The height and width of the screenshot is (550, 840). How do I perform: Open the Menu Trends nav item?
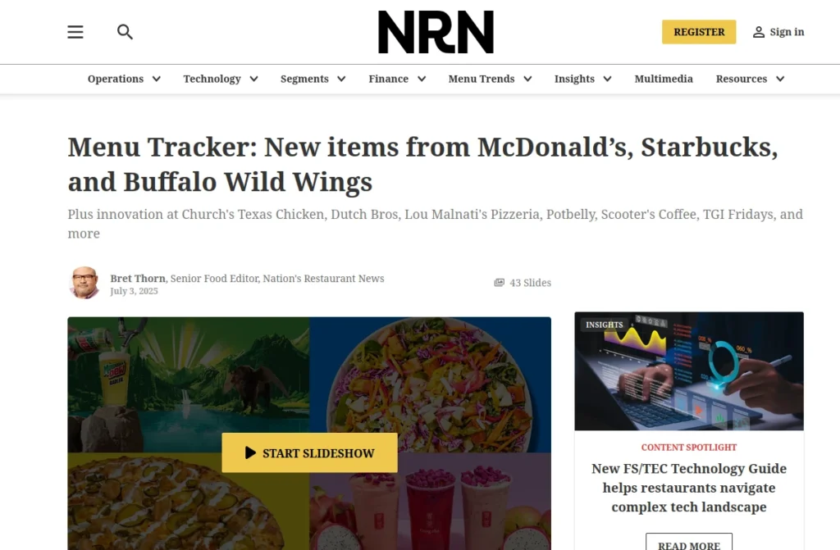[481, 79]
